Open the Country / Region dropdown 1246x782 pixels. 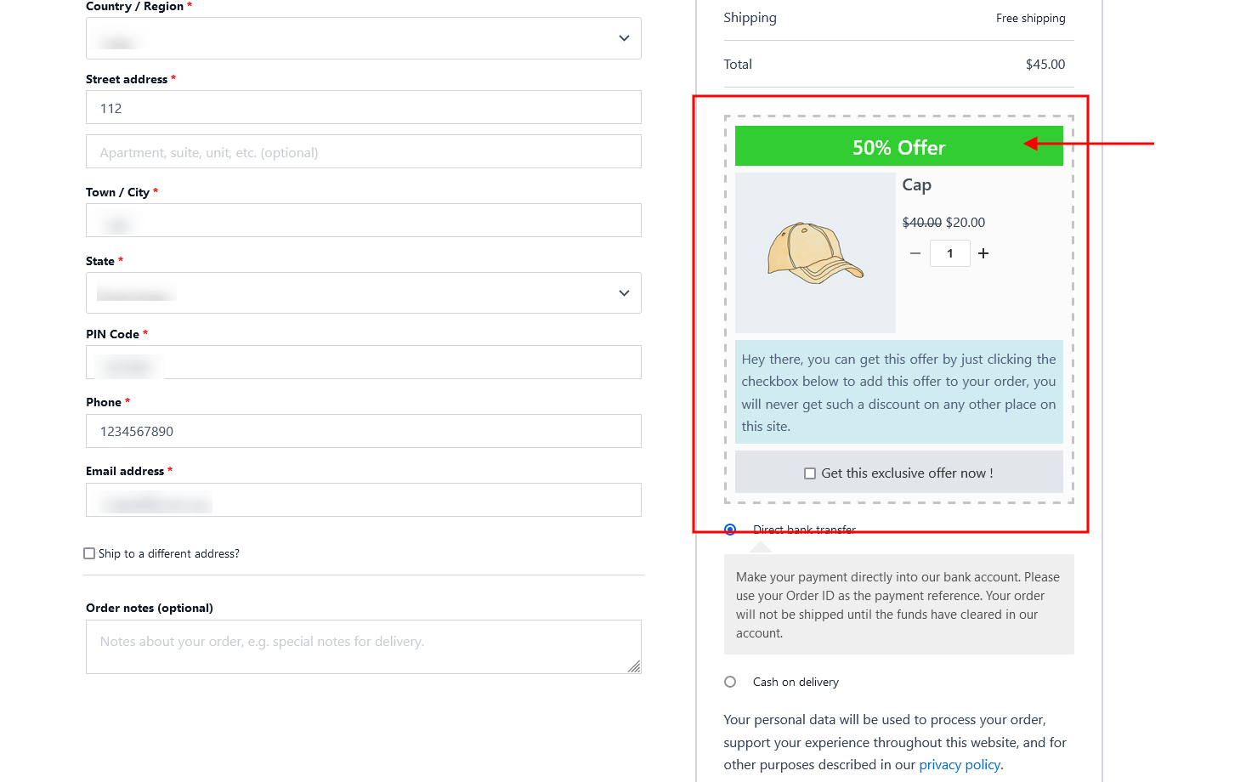363,38
